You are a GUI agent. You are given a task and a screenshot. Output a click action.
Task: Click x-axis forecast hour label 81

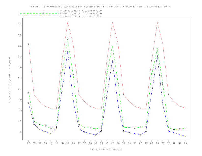click(180, 143)
